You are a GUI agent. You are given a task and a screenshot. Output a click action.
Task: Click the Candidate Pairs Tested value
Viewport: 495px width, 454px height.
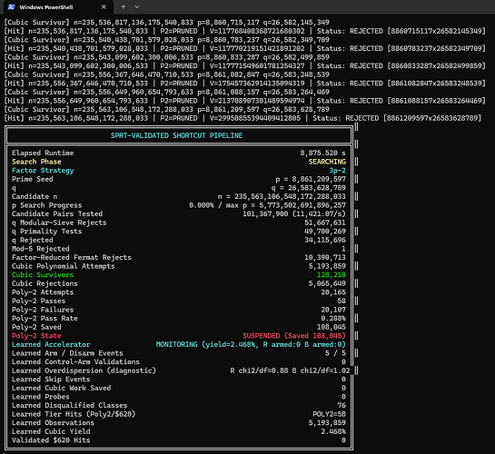pos(294,214)
